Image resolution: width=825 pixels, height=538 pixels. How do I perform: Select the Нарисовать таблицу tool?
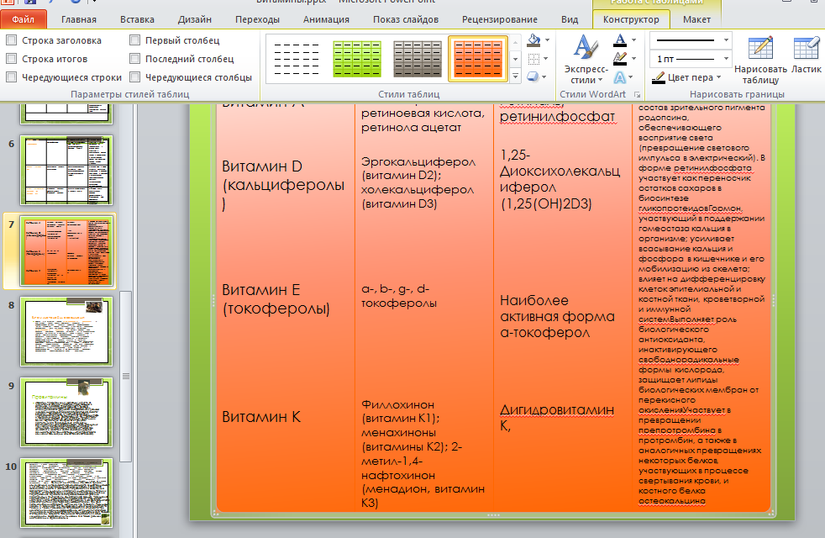click(760, 60)
